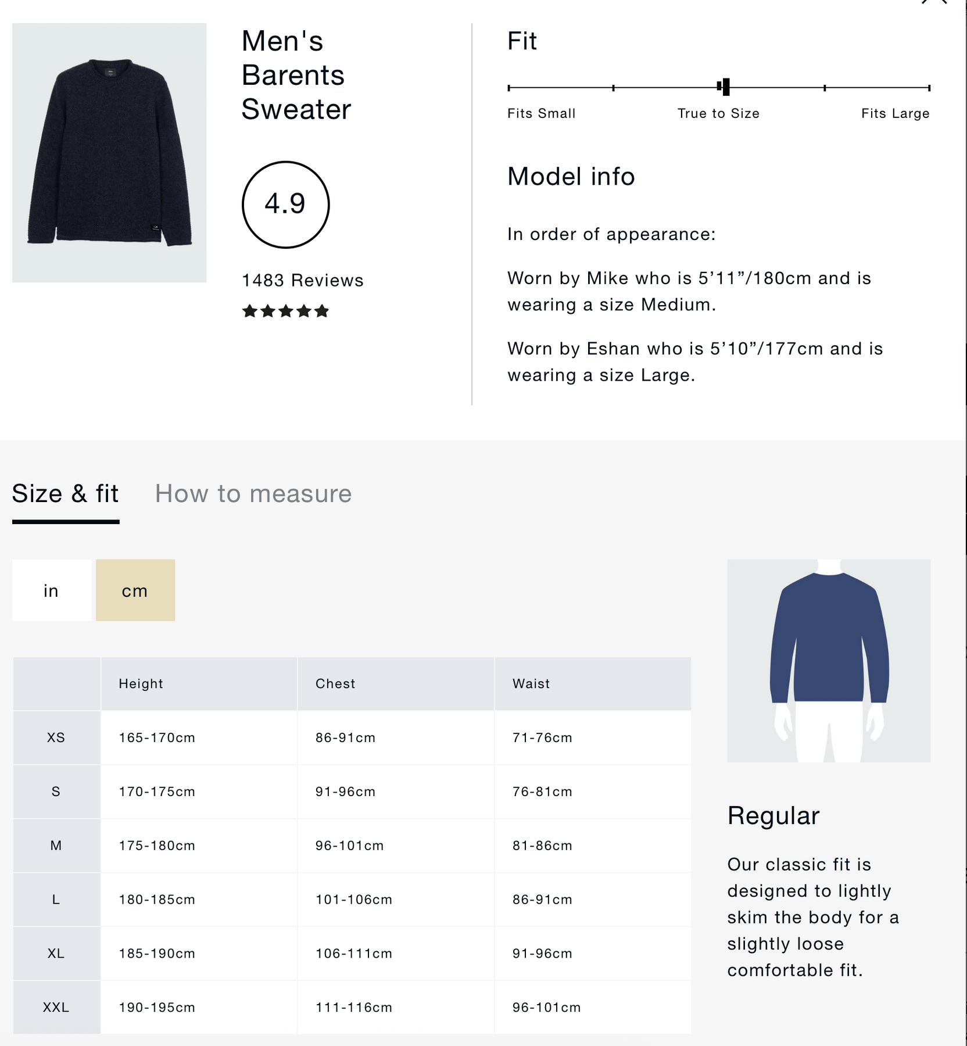Switch measurement units to inches

(51, 590)
